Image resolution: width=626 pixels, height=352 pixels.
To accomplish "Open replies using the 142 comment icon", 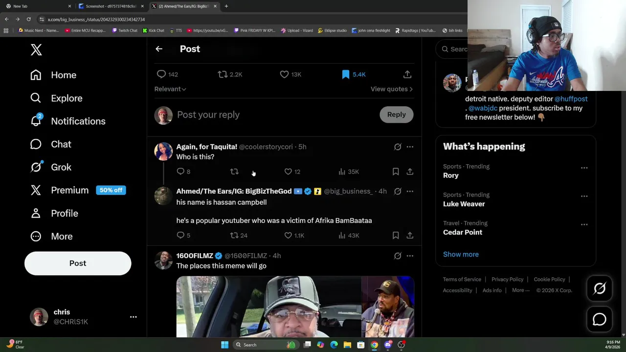I will click(x=161, y=74).
